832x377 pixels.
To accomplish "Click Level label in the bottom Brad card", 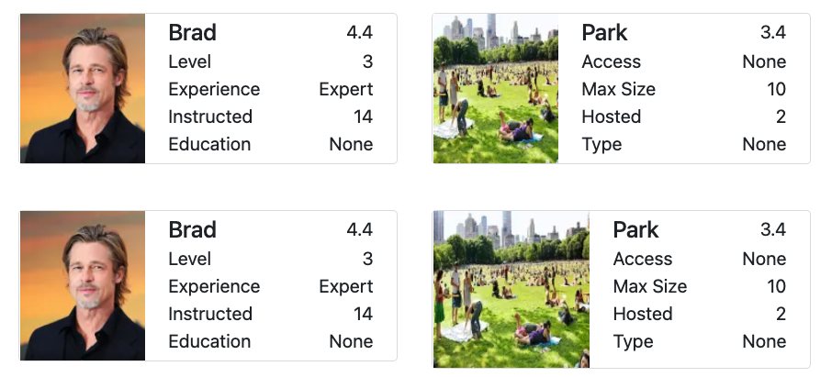I will [x=190, y=259].
